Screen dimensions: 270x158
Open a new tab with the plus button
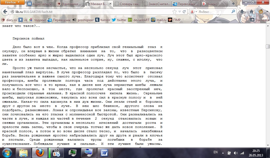(233, 4)
